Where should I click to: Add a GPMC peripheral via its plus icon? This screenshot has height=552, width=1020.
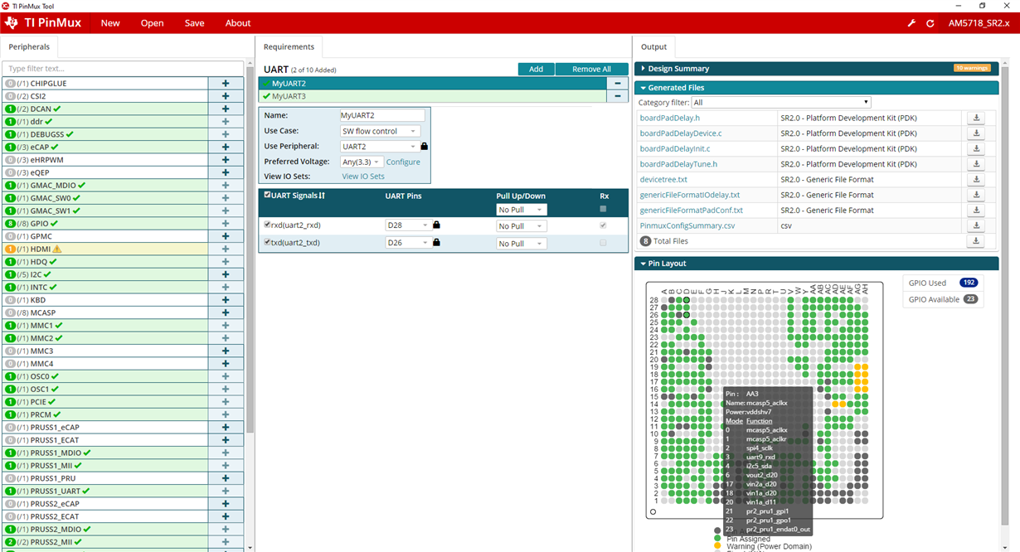[x=226, y=236]
